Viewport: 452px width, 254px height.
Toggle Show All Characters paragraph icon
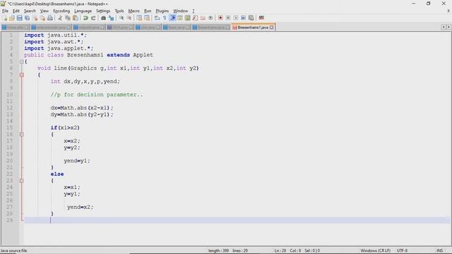coord(165,18)
